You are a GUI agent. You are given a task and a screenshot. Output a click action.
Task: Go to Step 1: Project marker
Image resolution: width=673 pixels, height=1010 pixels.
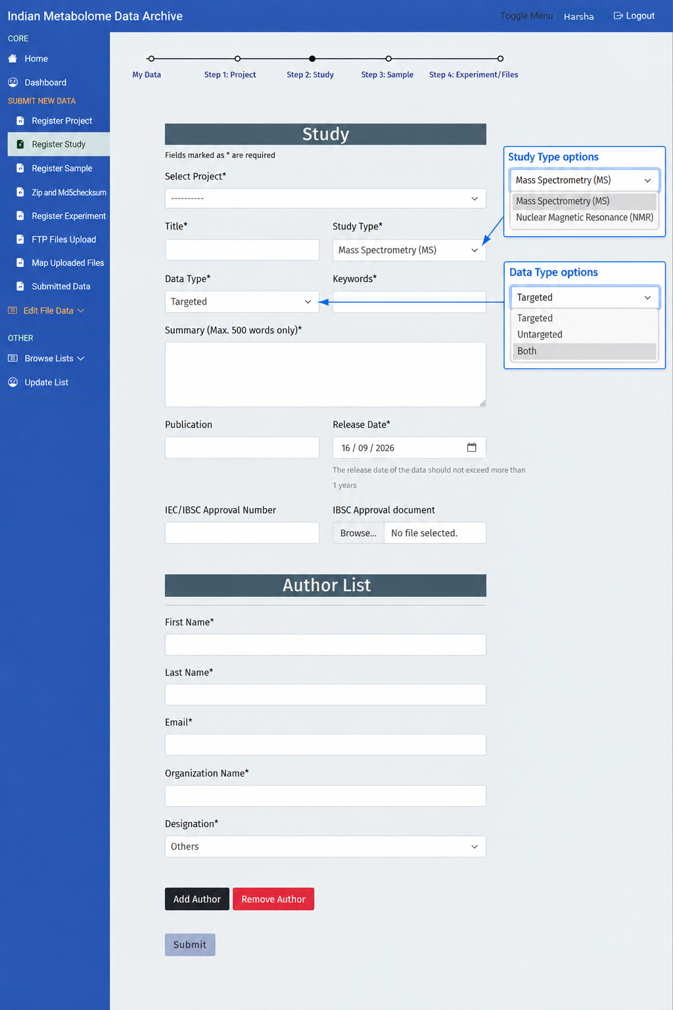coord(237,59)
